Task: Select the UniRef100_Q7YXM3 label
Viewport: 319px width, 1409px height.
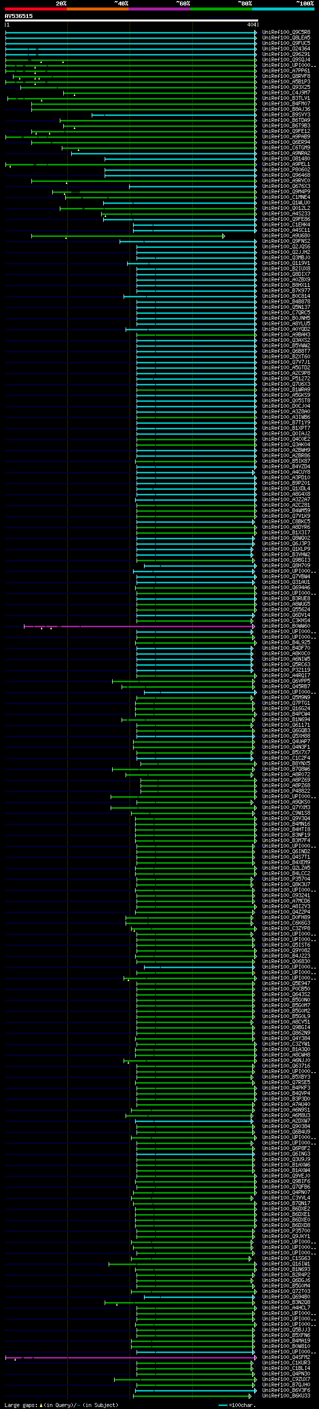Action: pos(286,807)
